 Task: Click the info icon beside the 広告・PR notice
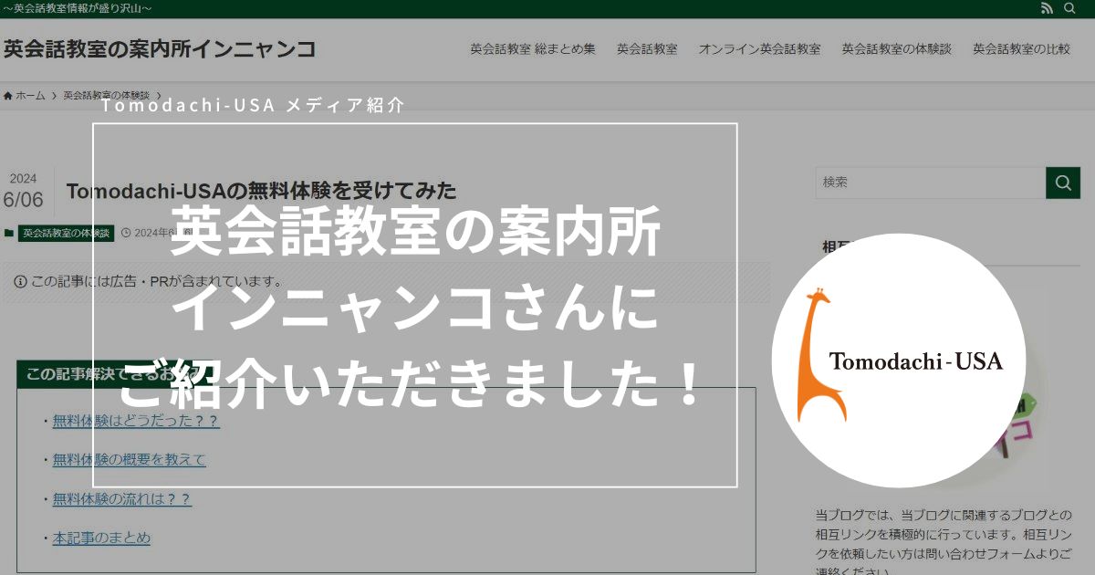click(x=20, y=282)
